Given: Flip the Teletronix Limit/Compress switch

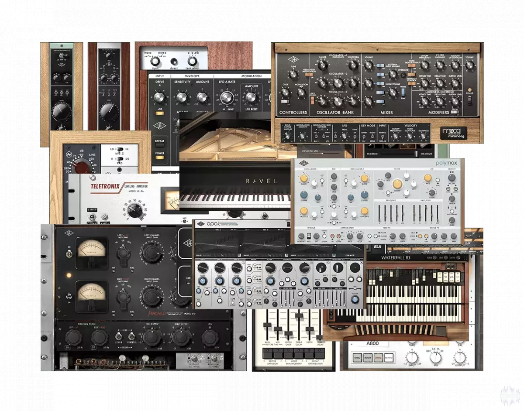Looking at the screenshot, I should [x=93, y=217].
